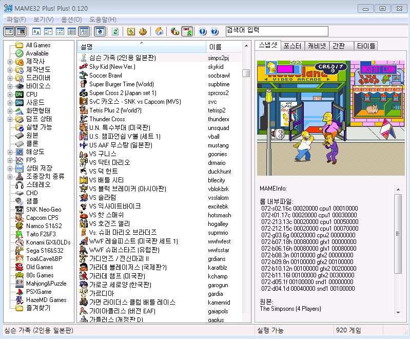Click the house toolbar icon
Viewport: 410px width, 339px height.
[159, 32]
